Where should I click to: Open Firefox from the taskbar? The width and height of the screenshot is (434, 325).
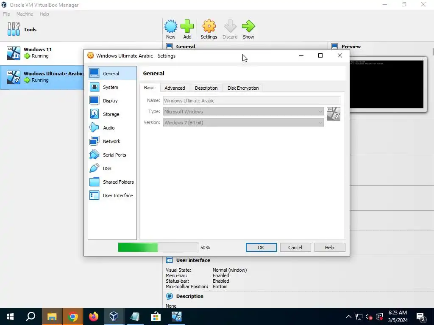pyautogui.click(x=94, y=317)
